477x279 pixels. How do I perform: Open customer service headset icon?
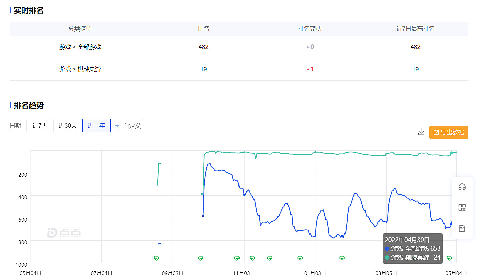462,187
